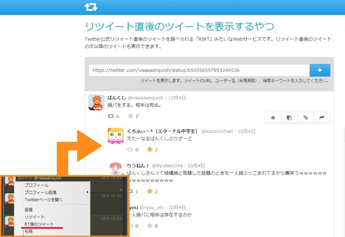
Task: Share the tweet via the arrow icon
Action: tap(322, 118)
